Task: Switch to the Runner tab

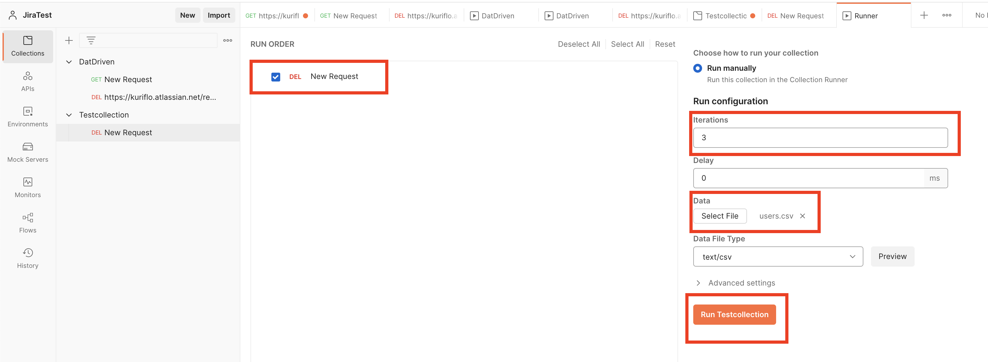Action: coord(865,16)
